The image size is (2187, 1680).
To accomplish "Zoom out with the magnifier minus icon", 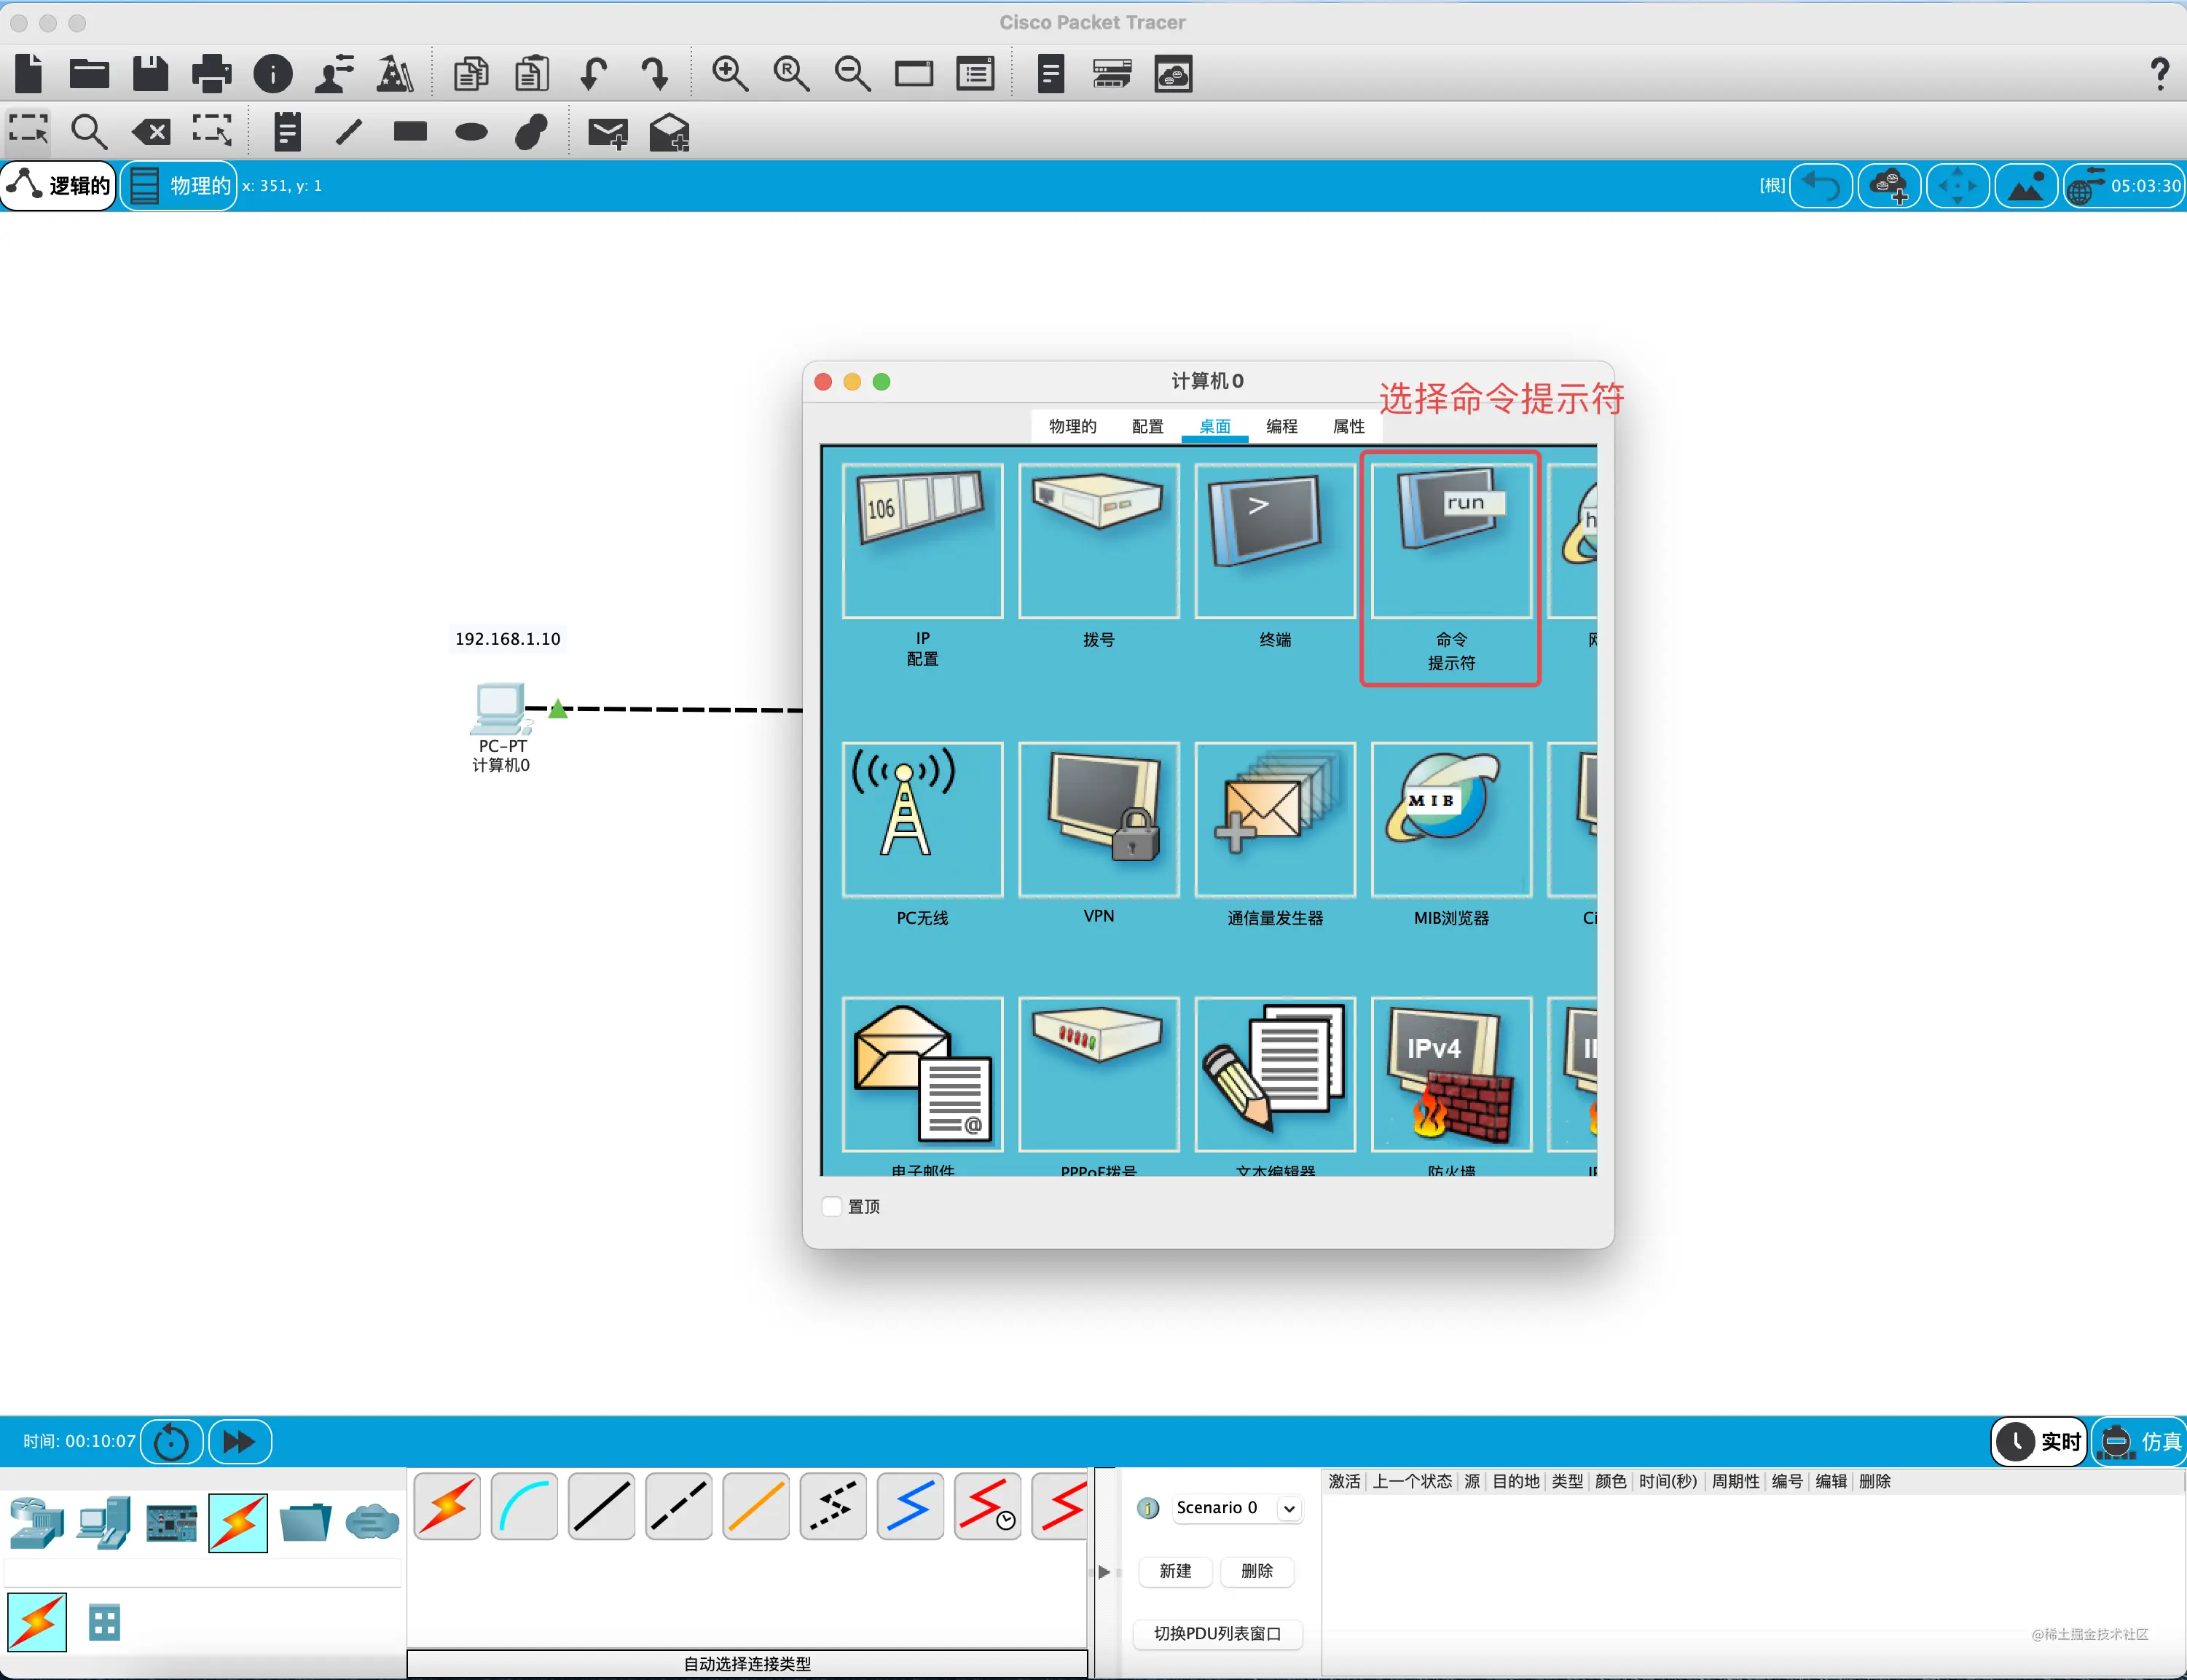I will [852, 73].
